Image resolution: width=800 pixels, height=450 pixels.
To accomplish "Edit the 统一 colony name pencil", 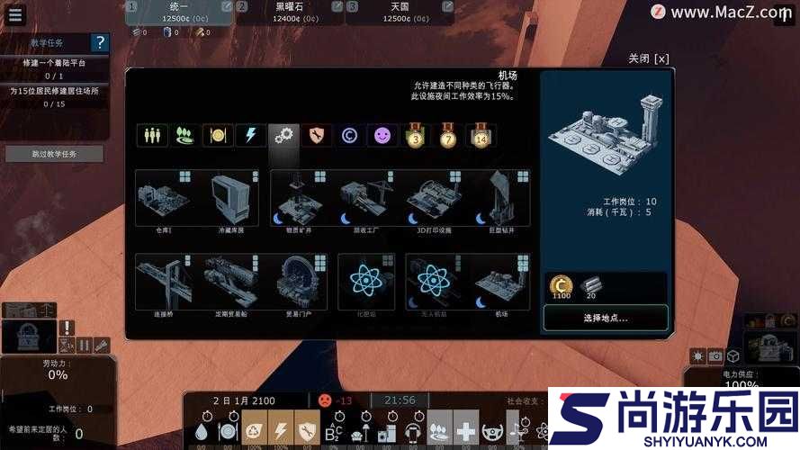I will coord(227,6).
